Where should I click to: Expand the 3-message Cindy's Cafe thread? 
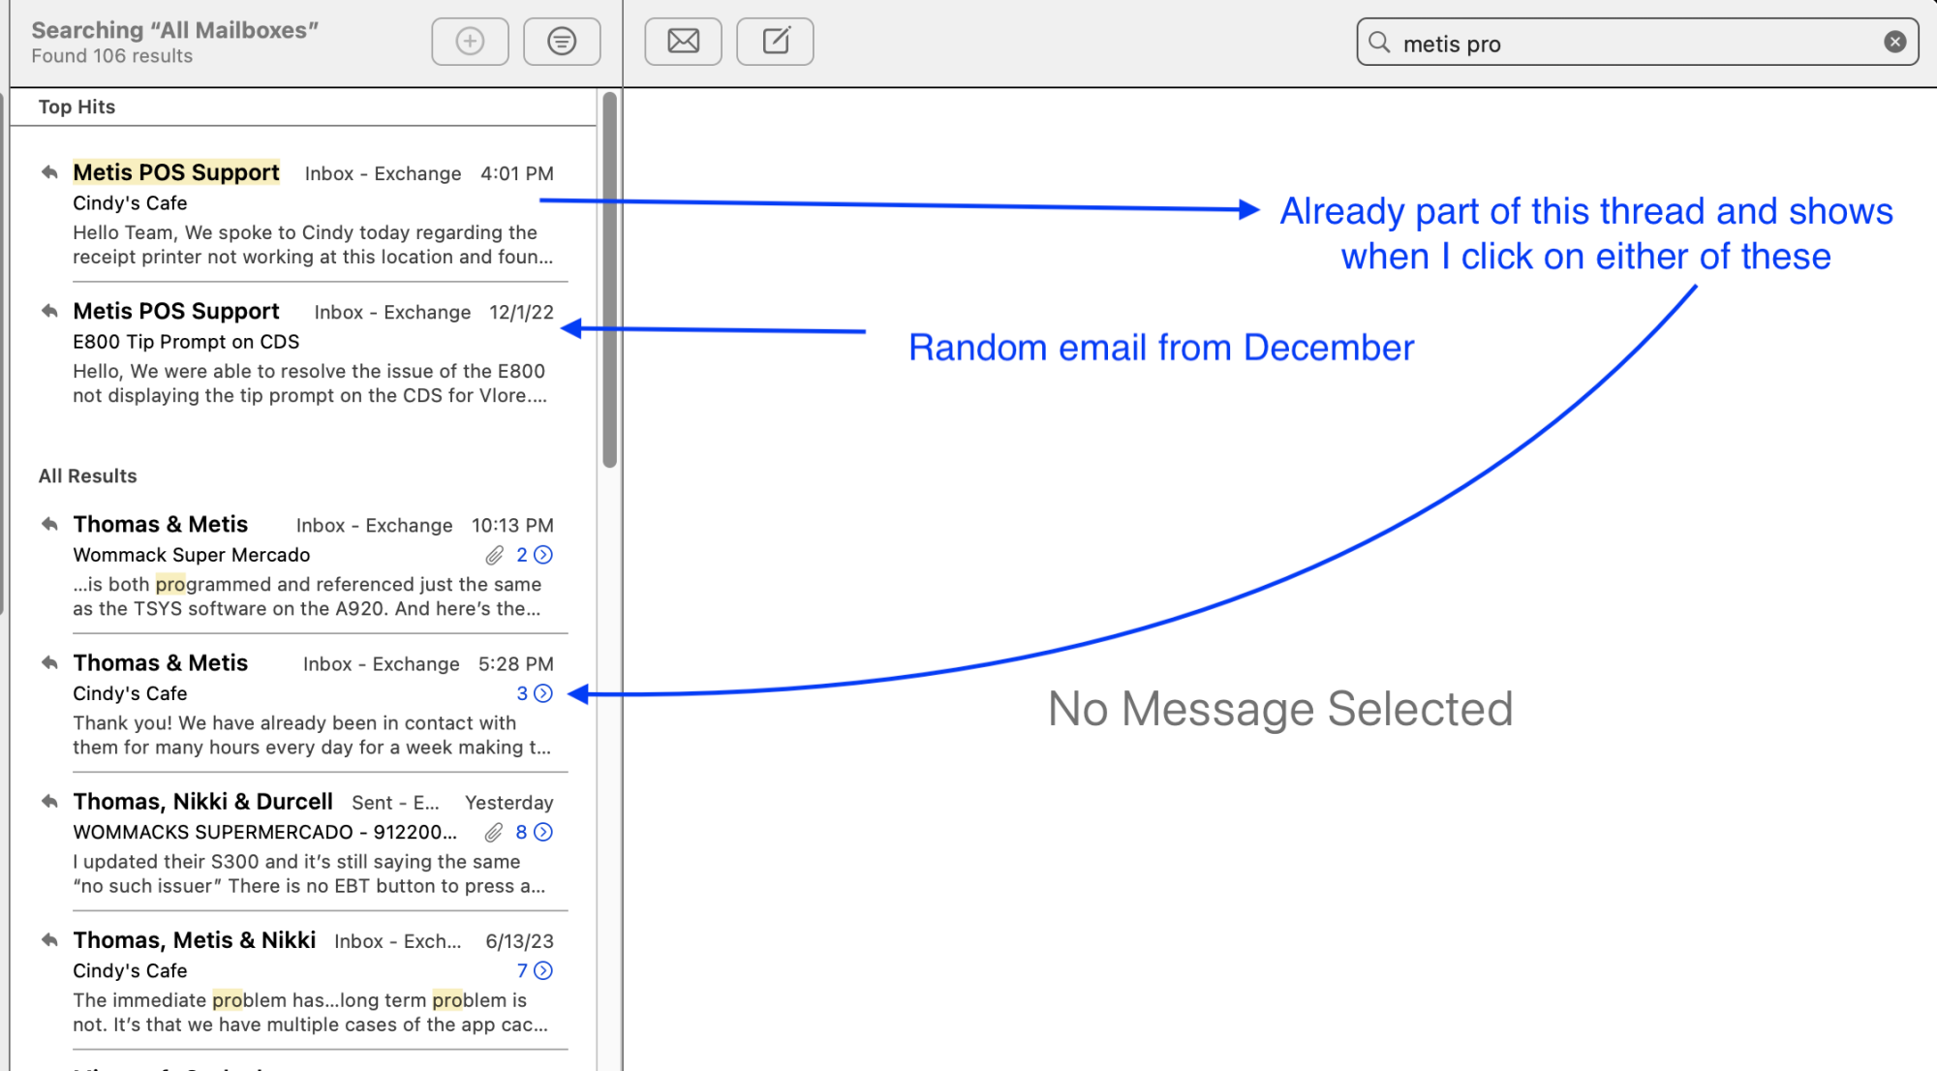(x=543, y=693)
